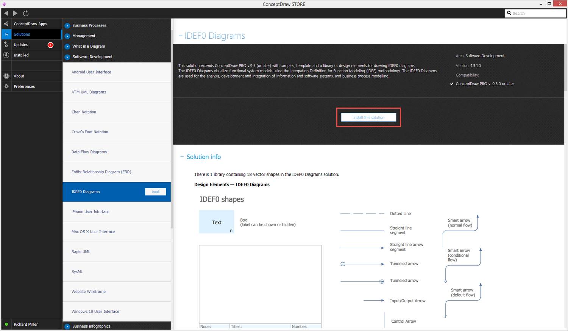Click the ConceptDraw Apps sidebar icon
The image size is (568, 331).
click(x=6, y=24)
